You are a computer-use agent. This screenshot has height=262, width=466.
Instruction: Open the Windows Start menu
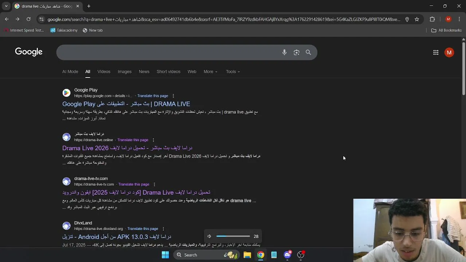(165, 255)
